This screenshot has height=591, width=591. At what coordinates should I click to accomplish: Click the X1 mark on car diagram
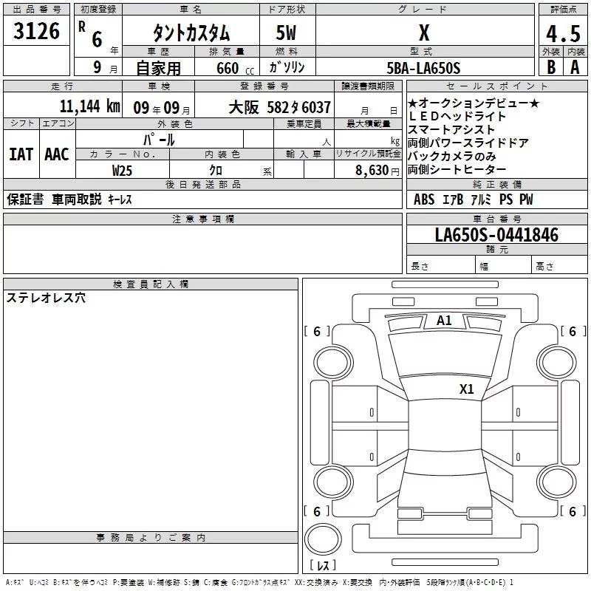[466, 389]
